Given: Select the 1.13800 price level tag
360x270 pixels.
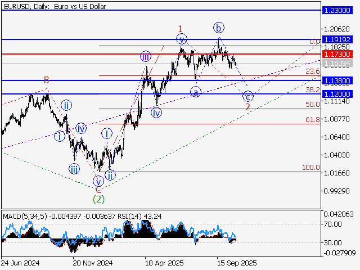Looking at the screenshot, I should tap(337, 81).
